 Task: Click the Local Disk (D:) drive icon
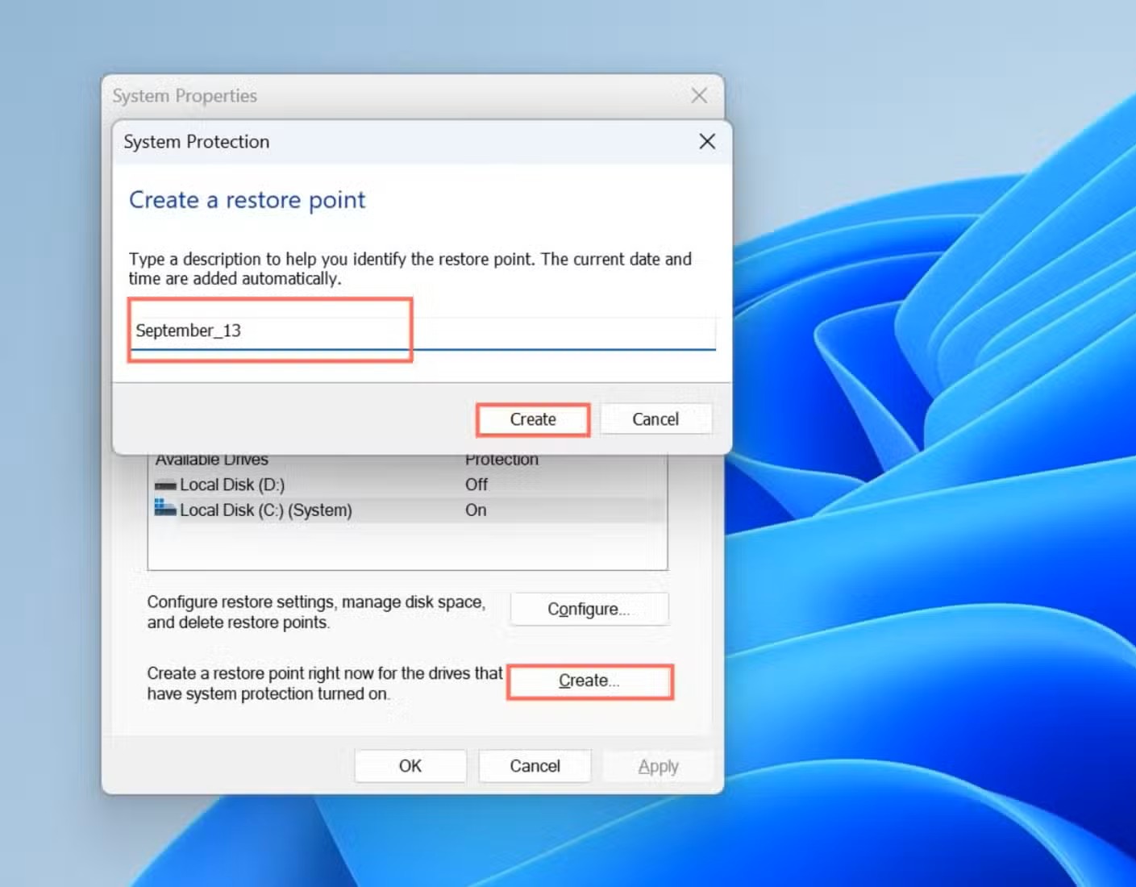point(164,484)
